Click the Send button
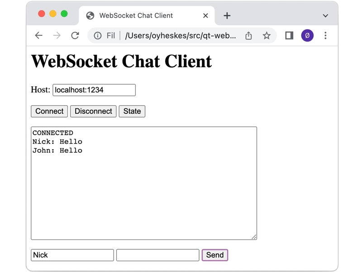 tap(214, 255)
